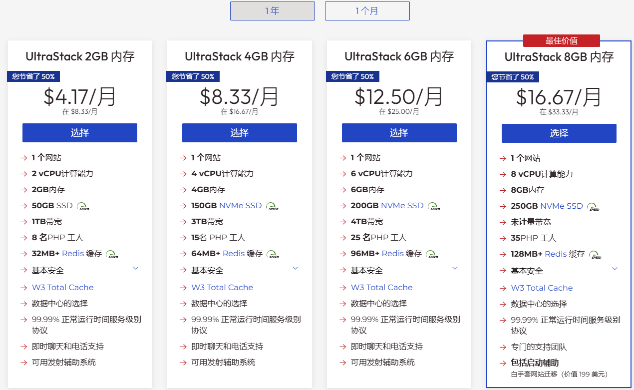Click the speed icon beside 64MB+ Redis 缓存
This screenshot has width=634, height=390.
tap(272, 254)
